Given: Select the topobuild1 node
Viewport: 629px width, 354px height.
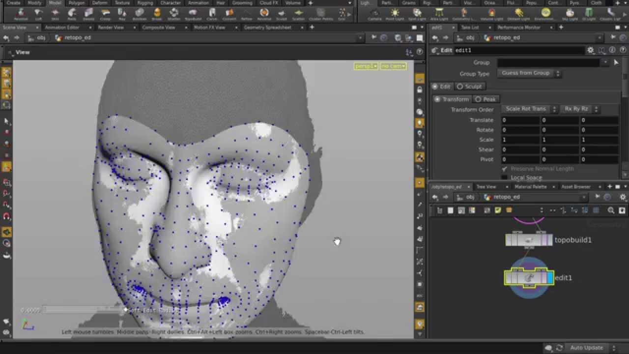Looking at the screenshot, I should tap(529, 240).
